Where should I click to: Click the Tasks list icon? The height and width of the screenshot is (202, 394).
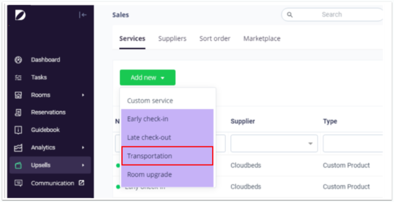coord(19,78)
